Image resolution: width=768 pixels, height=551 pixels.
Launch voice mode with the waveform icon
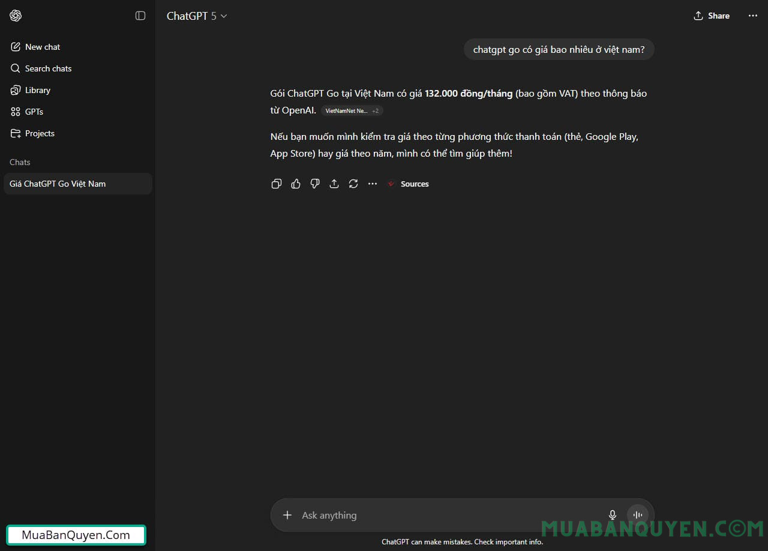coord(637,515)
